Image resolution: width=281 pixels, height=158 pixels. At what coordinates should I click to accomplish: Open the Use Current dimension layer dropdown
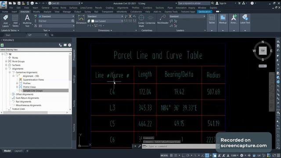click(122, 21)
